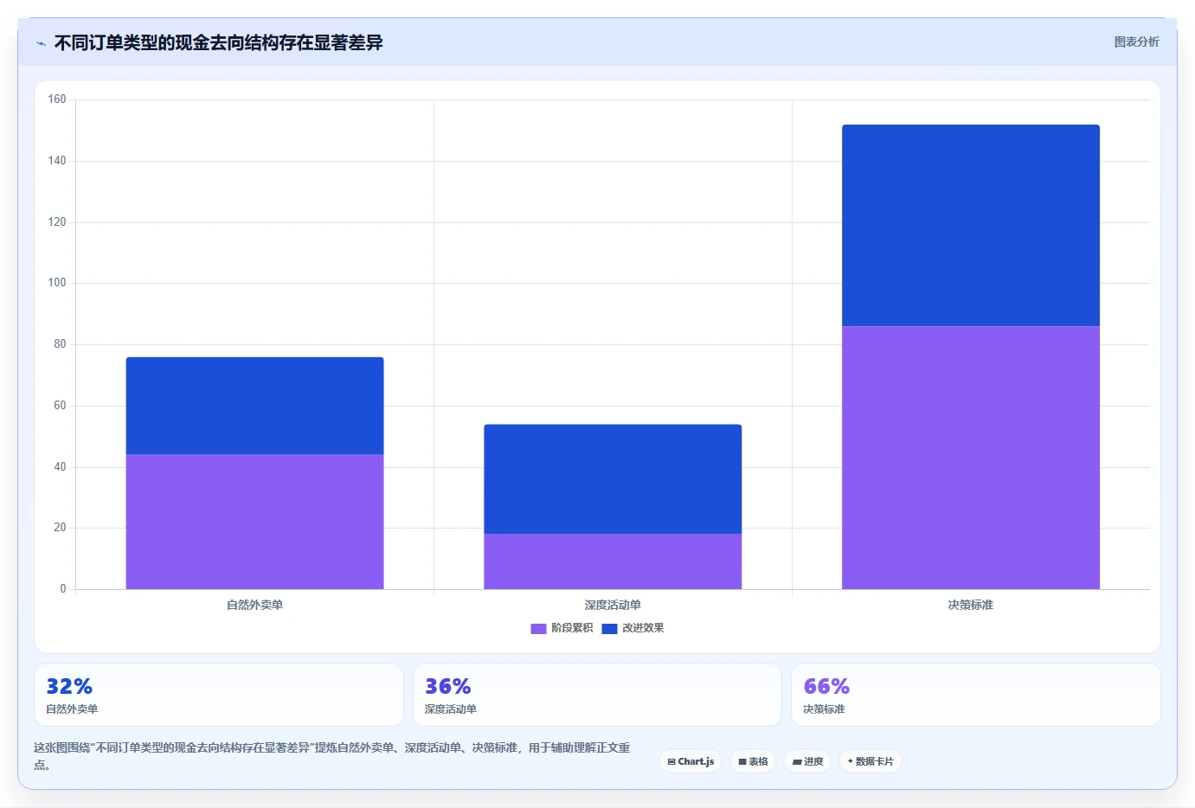Screen dimensions: 1195x808
Task: Select the Chart.js tag
Action: 691,761
